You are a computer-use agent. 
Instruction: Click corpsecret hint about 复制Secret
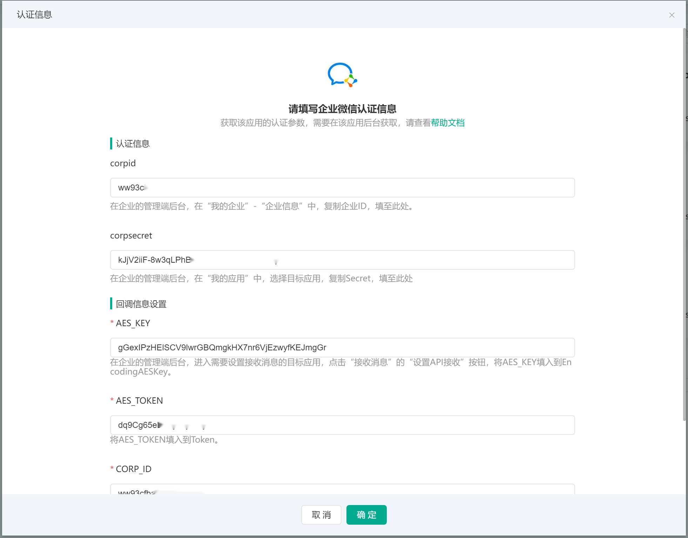tap(261, 278)
